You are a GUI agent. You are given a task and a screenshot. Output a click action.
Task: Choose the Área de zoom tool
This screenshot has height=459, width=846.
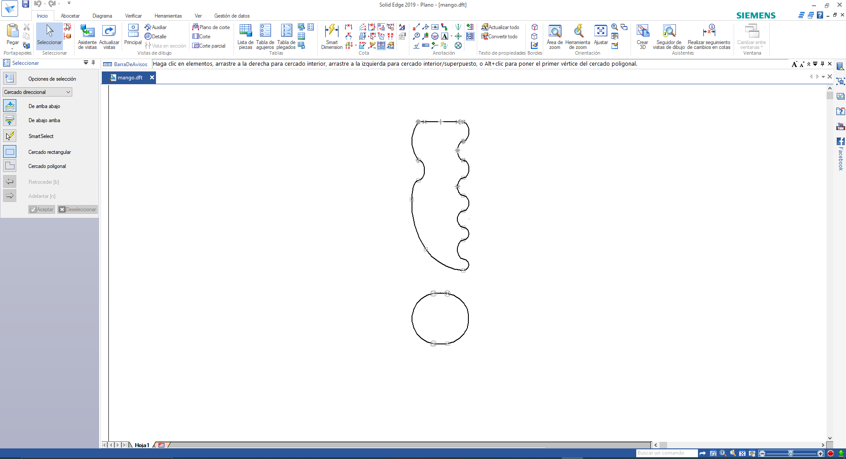tap(555, 37)
